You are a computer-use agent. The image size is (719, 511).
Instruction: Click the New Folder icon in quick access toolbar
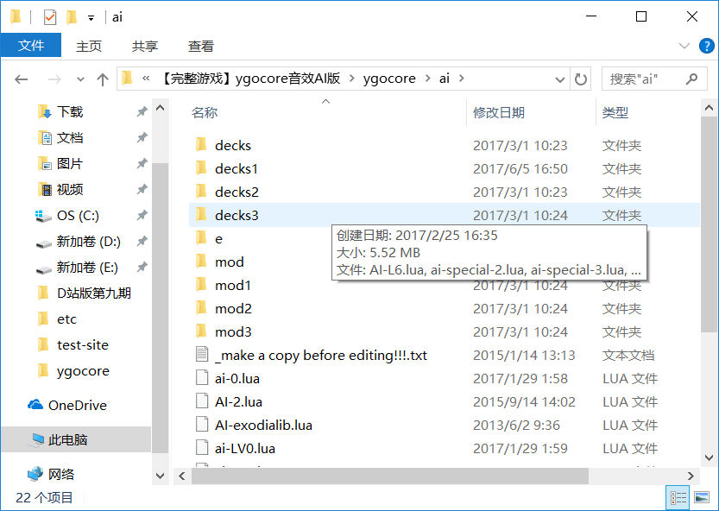[72, 17]
